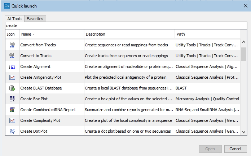Select "Create BLAST Database" name

coord(41,88)
